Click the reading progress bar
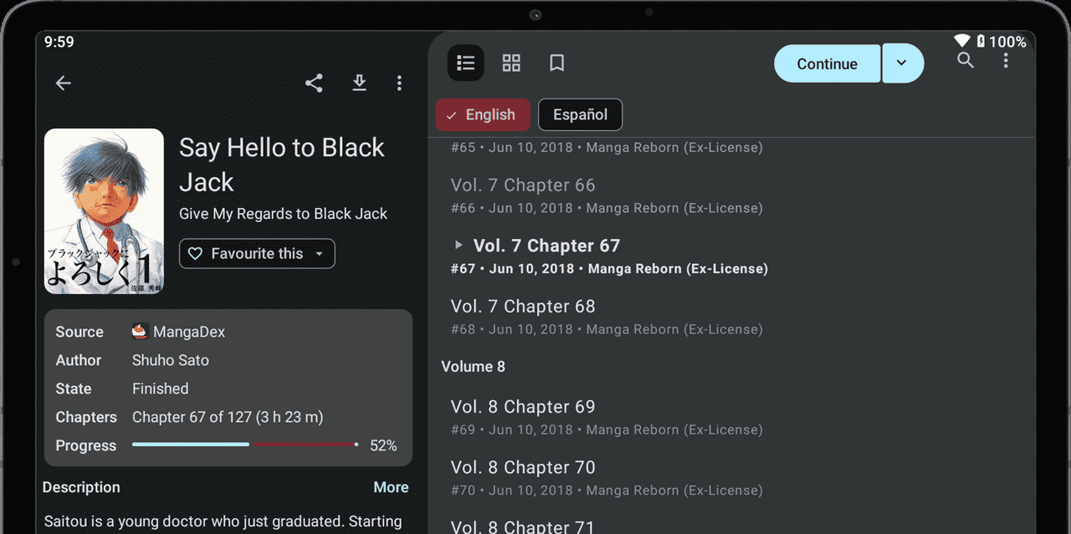This screenshot has width=1071, height=534. pos(245,445)
